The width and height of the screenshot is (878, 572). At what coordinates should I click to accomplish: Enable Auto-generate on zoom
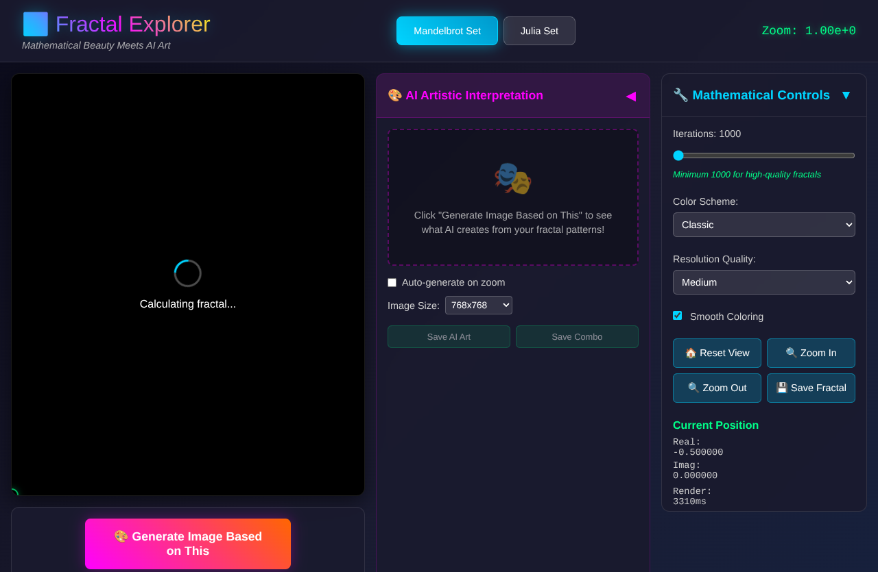point(392,282)
